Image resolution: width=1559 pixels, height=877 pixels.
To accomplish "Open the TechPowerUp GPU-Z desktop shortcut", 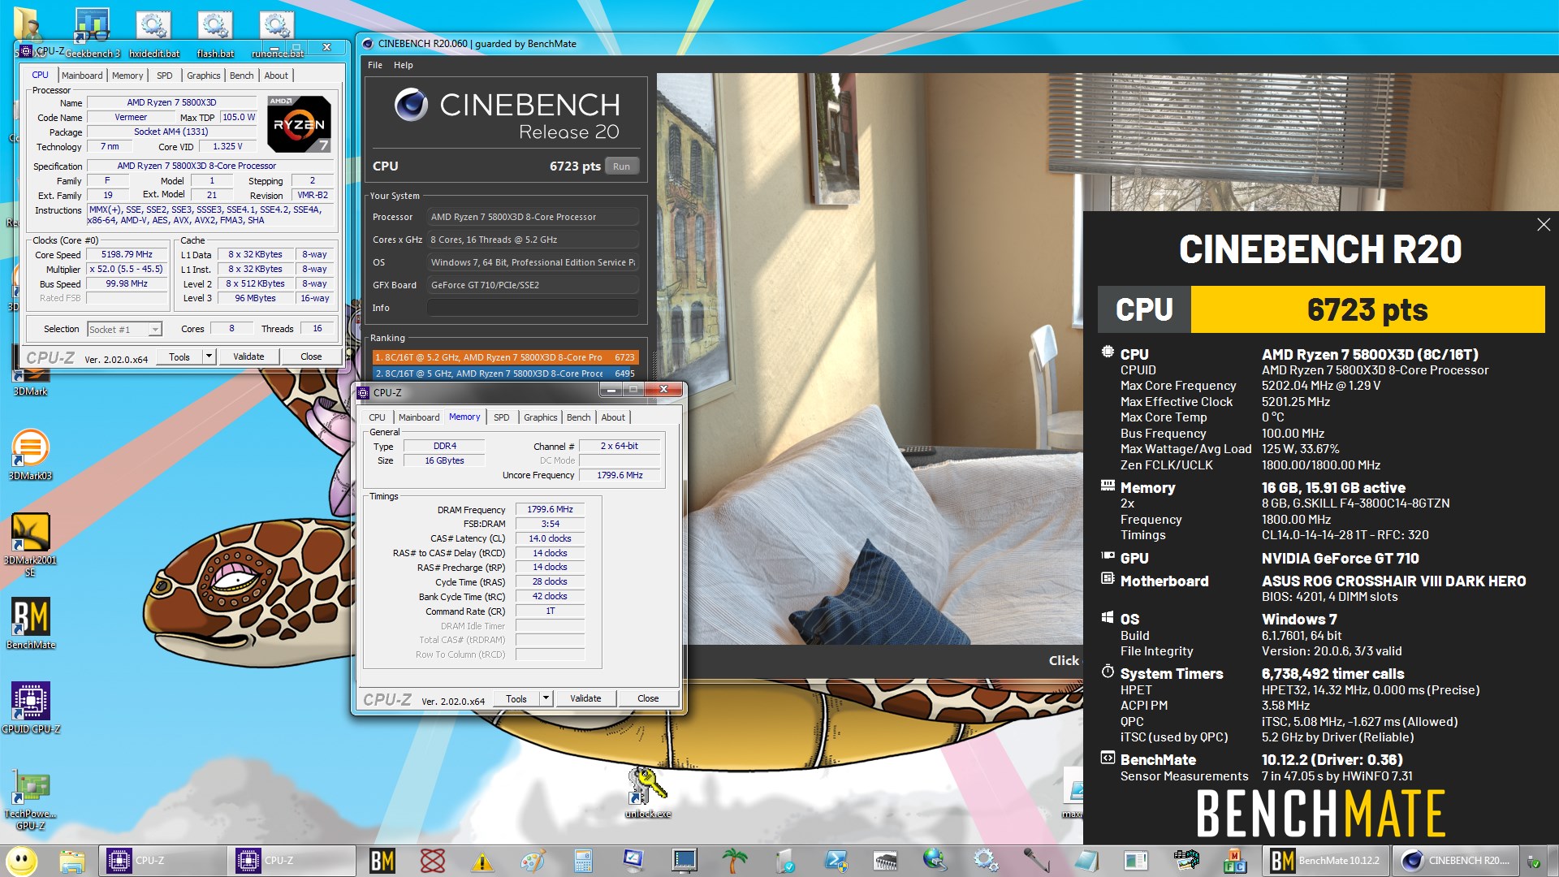I will [x=30, y=800].
